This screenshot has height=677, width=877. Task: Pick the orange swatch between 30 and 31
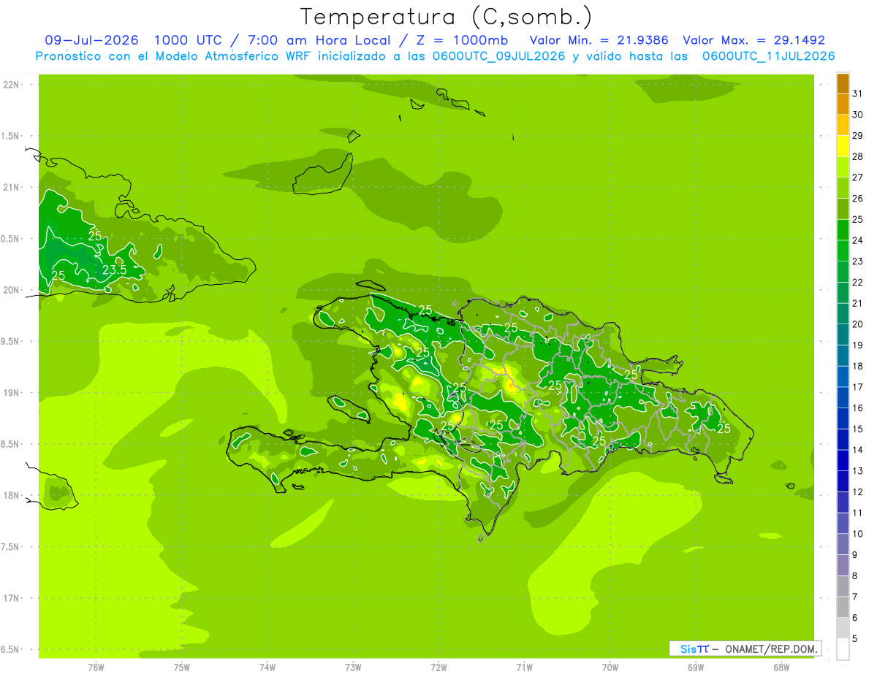[x=843, y=104]
